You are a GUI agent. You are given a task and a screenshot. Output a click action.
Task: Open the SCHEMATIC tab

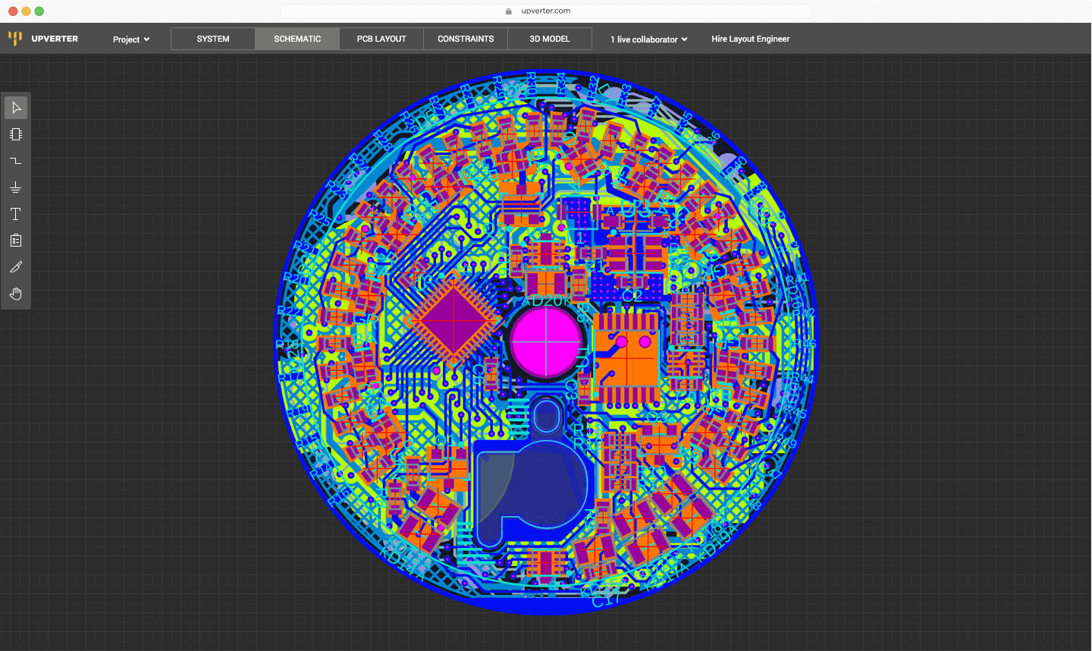click(x=297, y=38)
